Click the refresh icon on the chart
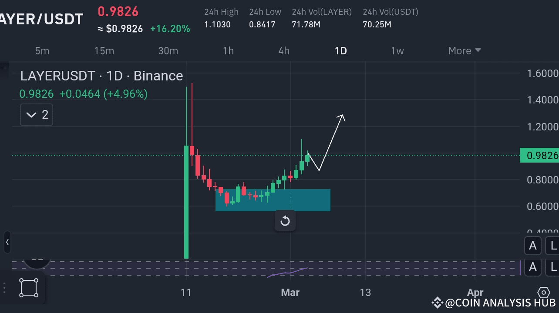559x313 pixels. (x=285, y=221)
